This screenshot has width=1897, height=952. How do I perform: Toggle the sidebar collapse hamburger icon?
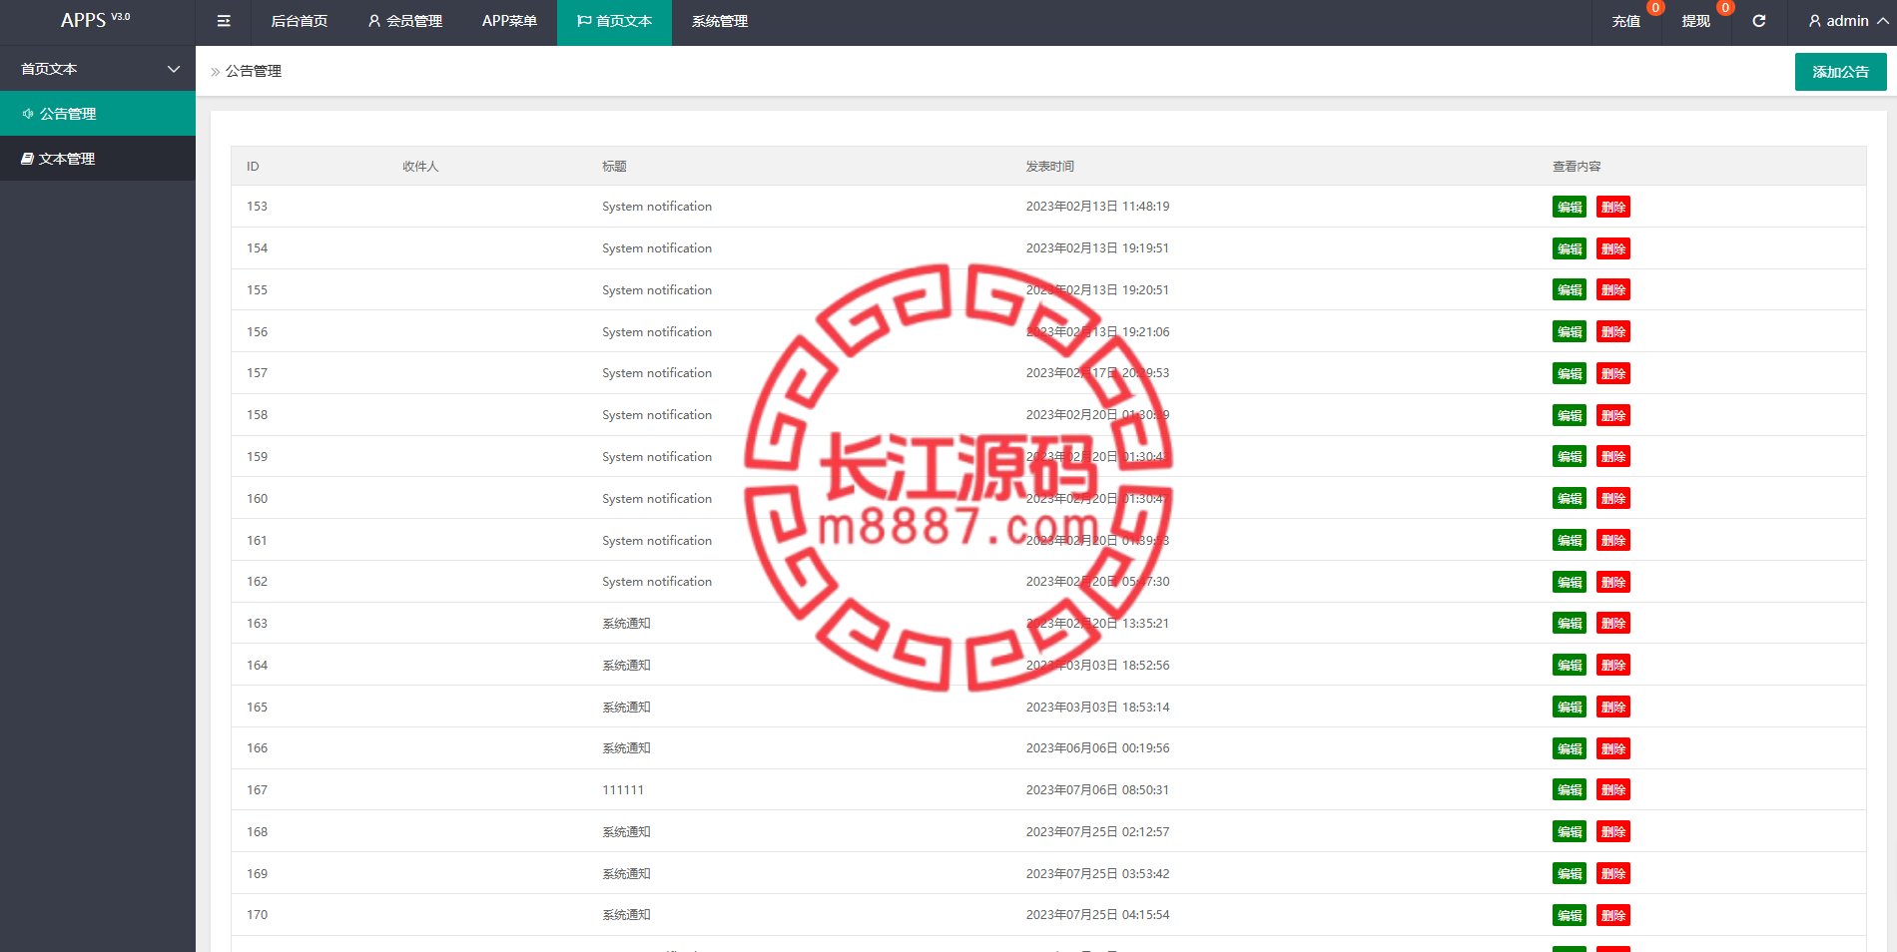click(224, 21)
